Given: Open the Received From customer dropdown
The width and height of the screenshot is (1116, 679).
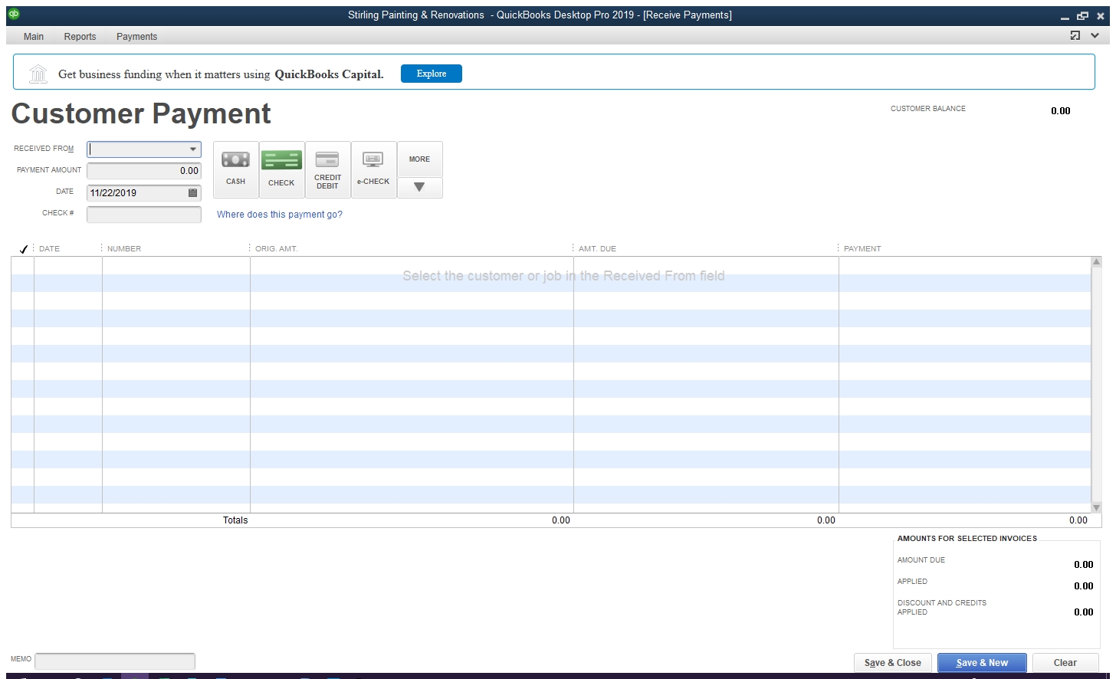Looking at the screenshot, I should [194, 149].
